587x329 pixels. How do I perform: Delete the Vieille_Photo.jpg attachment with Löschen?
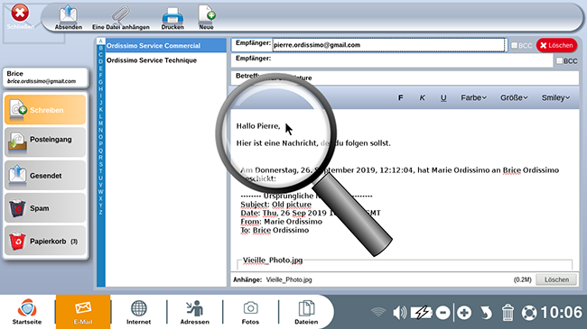pos(556,279)
